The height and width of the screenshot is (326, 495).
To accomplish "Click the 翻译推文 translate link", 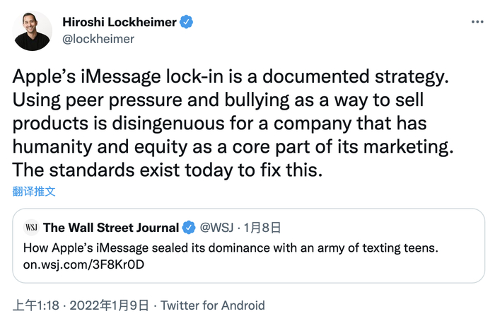I will 34,191.
